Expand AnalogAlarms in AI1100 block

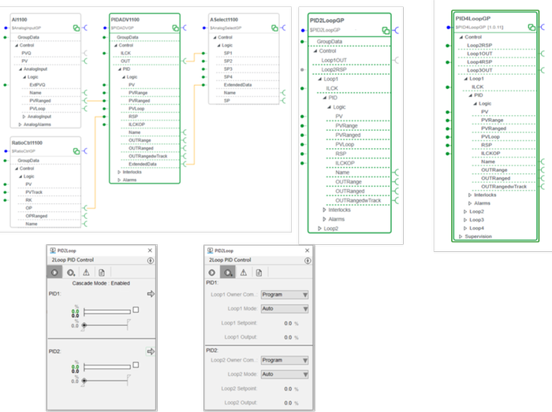click(20, 124)
